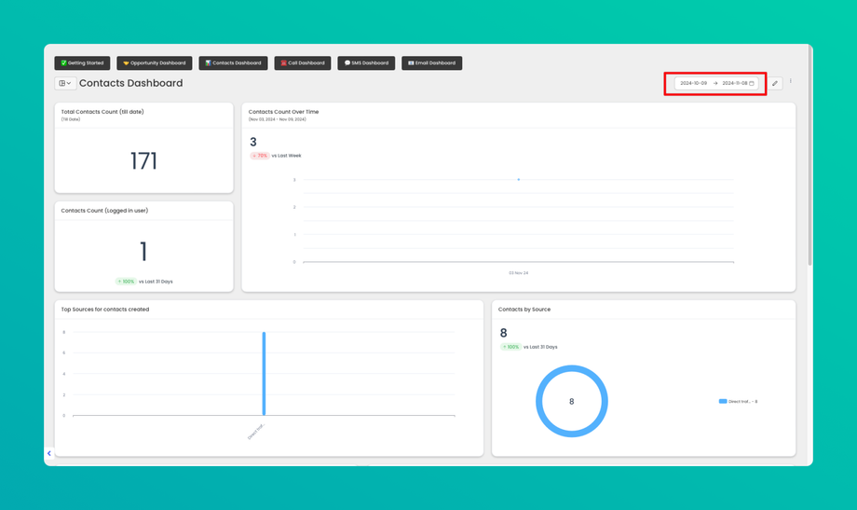Click the data point in Contacts Count Over Time
The height and width of the screenshot is (510, 857).
[519, 180]
